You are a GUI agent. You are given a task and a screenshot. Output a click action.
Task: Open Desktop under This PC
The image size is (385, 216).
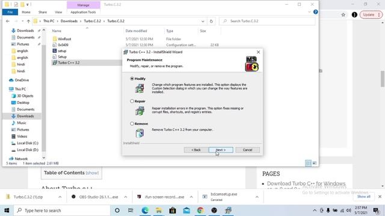(23, 103)
